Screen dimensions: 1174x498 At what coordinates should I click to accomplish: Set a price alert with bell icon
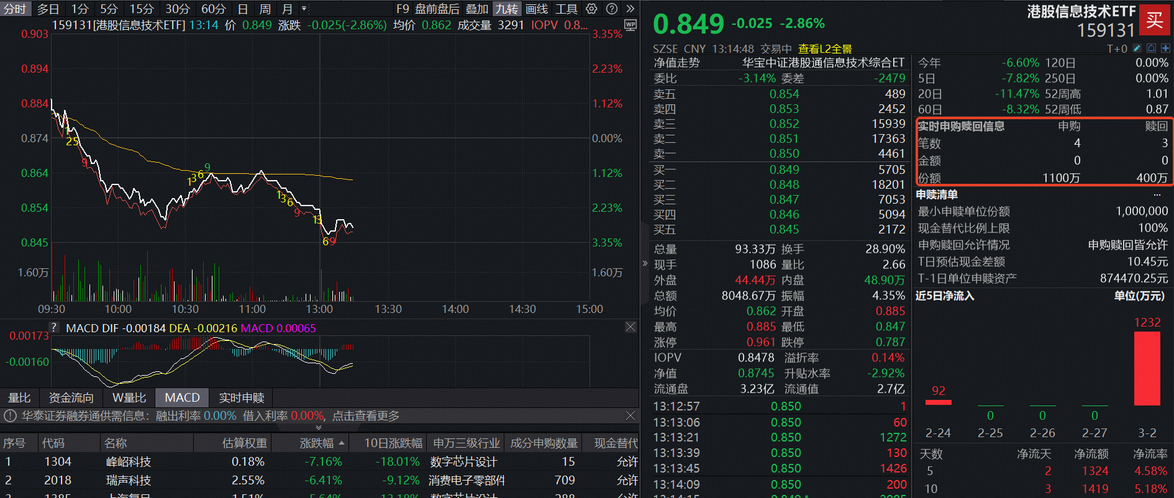[x=1151, y=48]
